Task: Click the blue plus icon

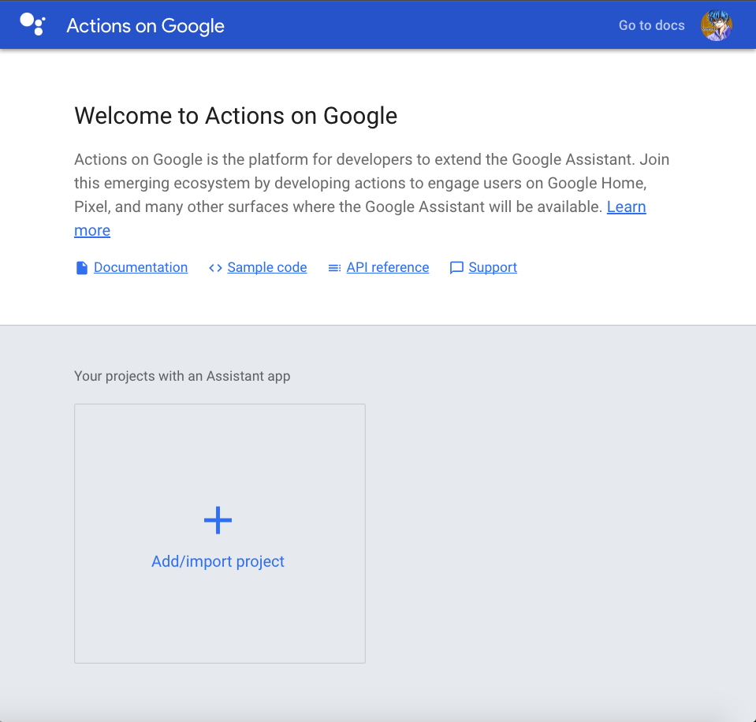Action: 218,520
